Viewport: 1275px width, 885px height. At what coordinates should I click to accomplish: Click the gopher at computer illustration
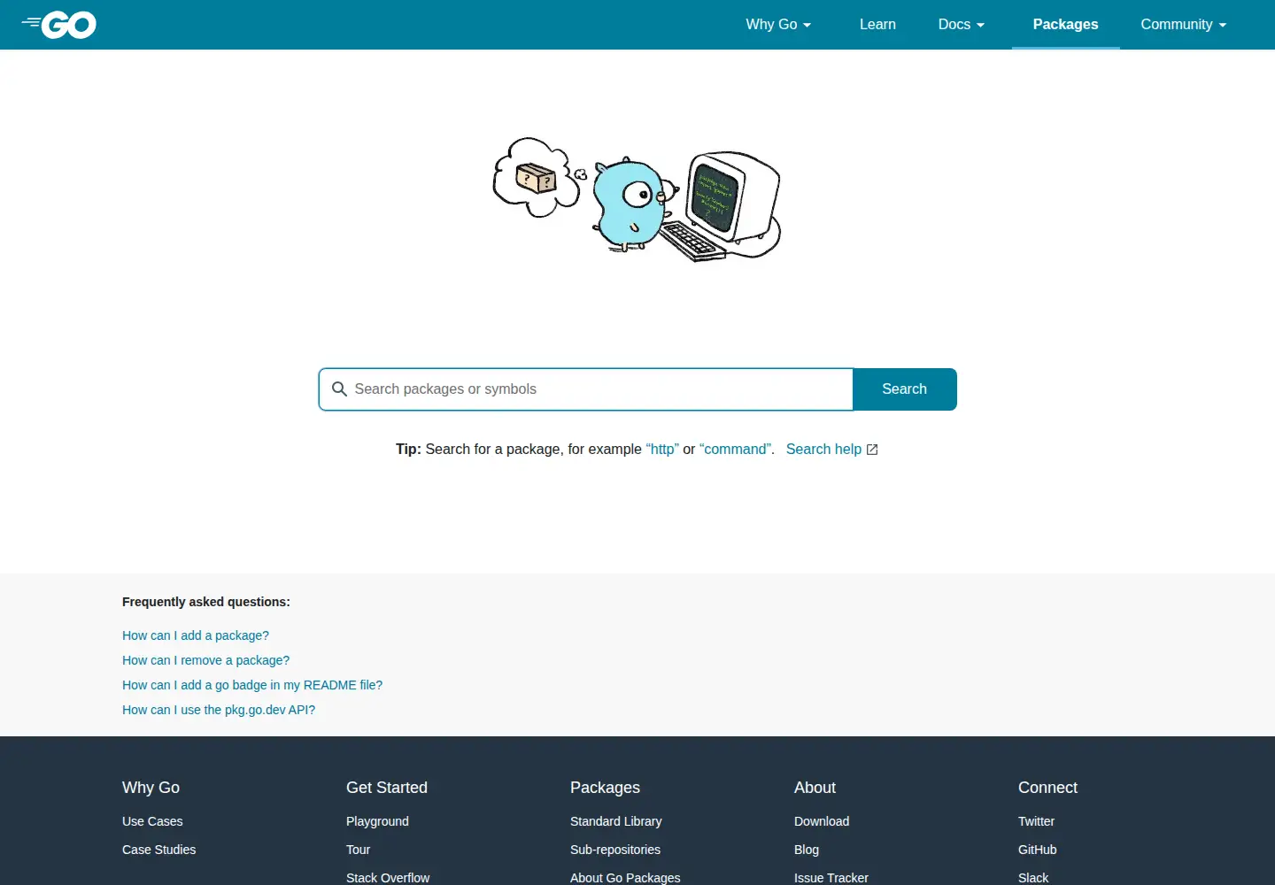[637, 199]
